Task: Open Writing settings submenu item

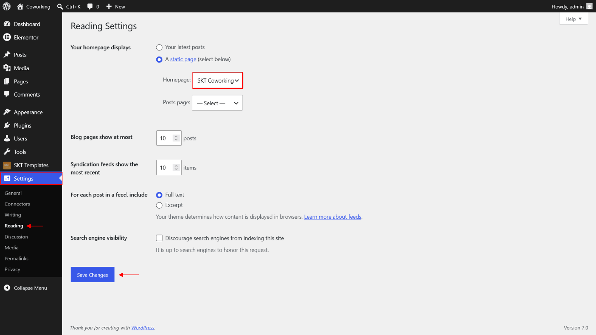Action: (13, 215)
